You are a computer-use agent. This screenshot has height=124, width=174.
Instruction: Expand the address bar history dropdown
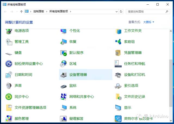tap(117, 11)
